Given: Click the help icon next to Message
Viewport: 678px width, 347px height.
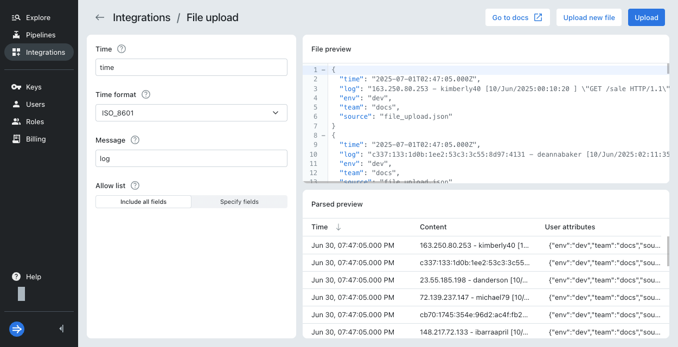Looking at the screenshot, I should pos(135,140).
